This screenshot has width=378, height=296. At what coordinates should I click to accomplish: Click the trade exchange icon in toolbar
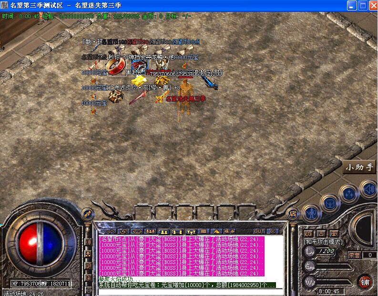coord(124,232)
